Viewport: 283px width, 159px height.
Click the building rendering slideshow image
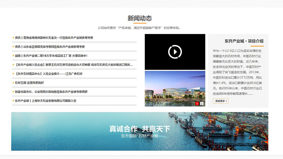175,89
